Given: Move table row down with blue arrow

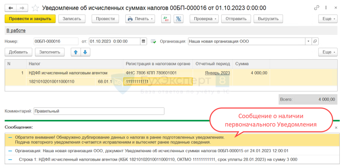Looking at the screenshot, I should [x=85, y=52].
